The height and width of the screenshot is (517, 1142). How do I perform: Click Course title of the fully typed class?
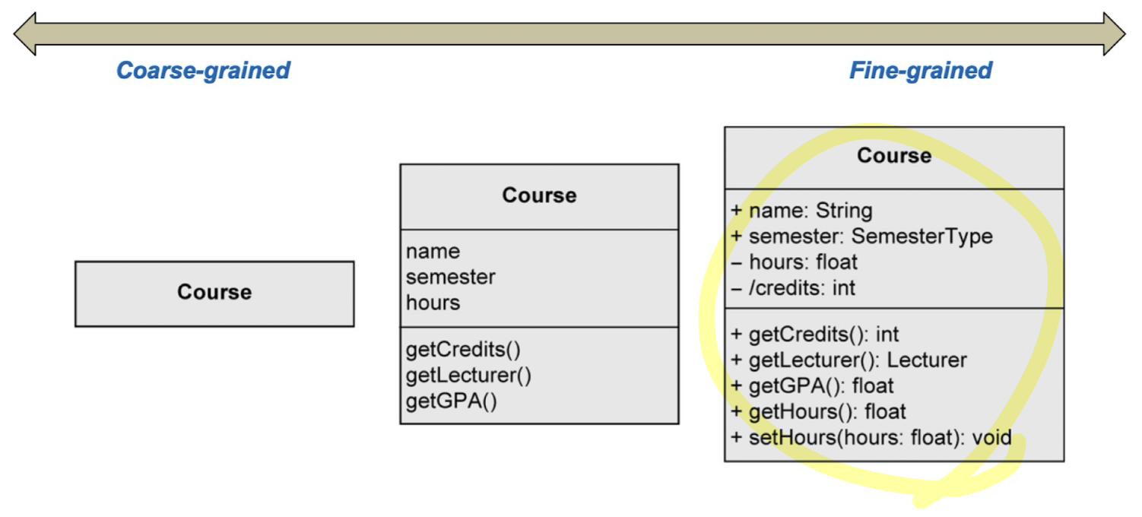pyautogui.click(x=894, y=155)
